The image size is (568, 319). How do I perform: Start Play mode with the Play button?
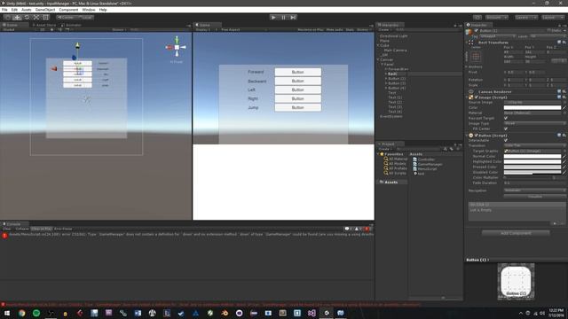(274, 18)
